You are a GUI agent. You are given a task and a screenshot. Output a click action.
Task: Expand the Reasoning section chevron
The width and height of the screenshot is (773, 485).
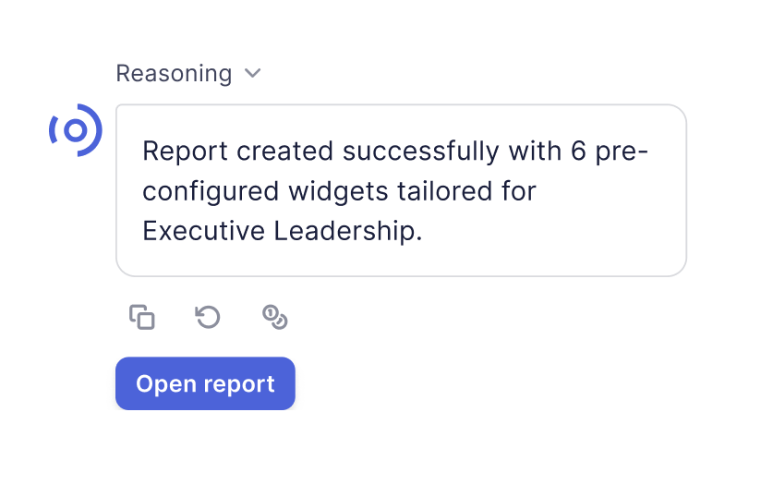tap(253, 74)
